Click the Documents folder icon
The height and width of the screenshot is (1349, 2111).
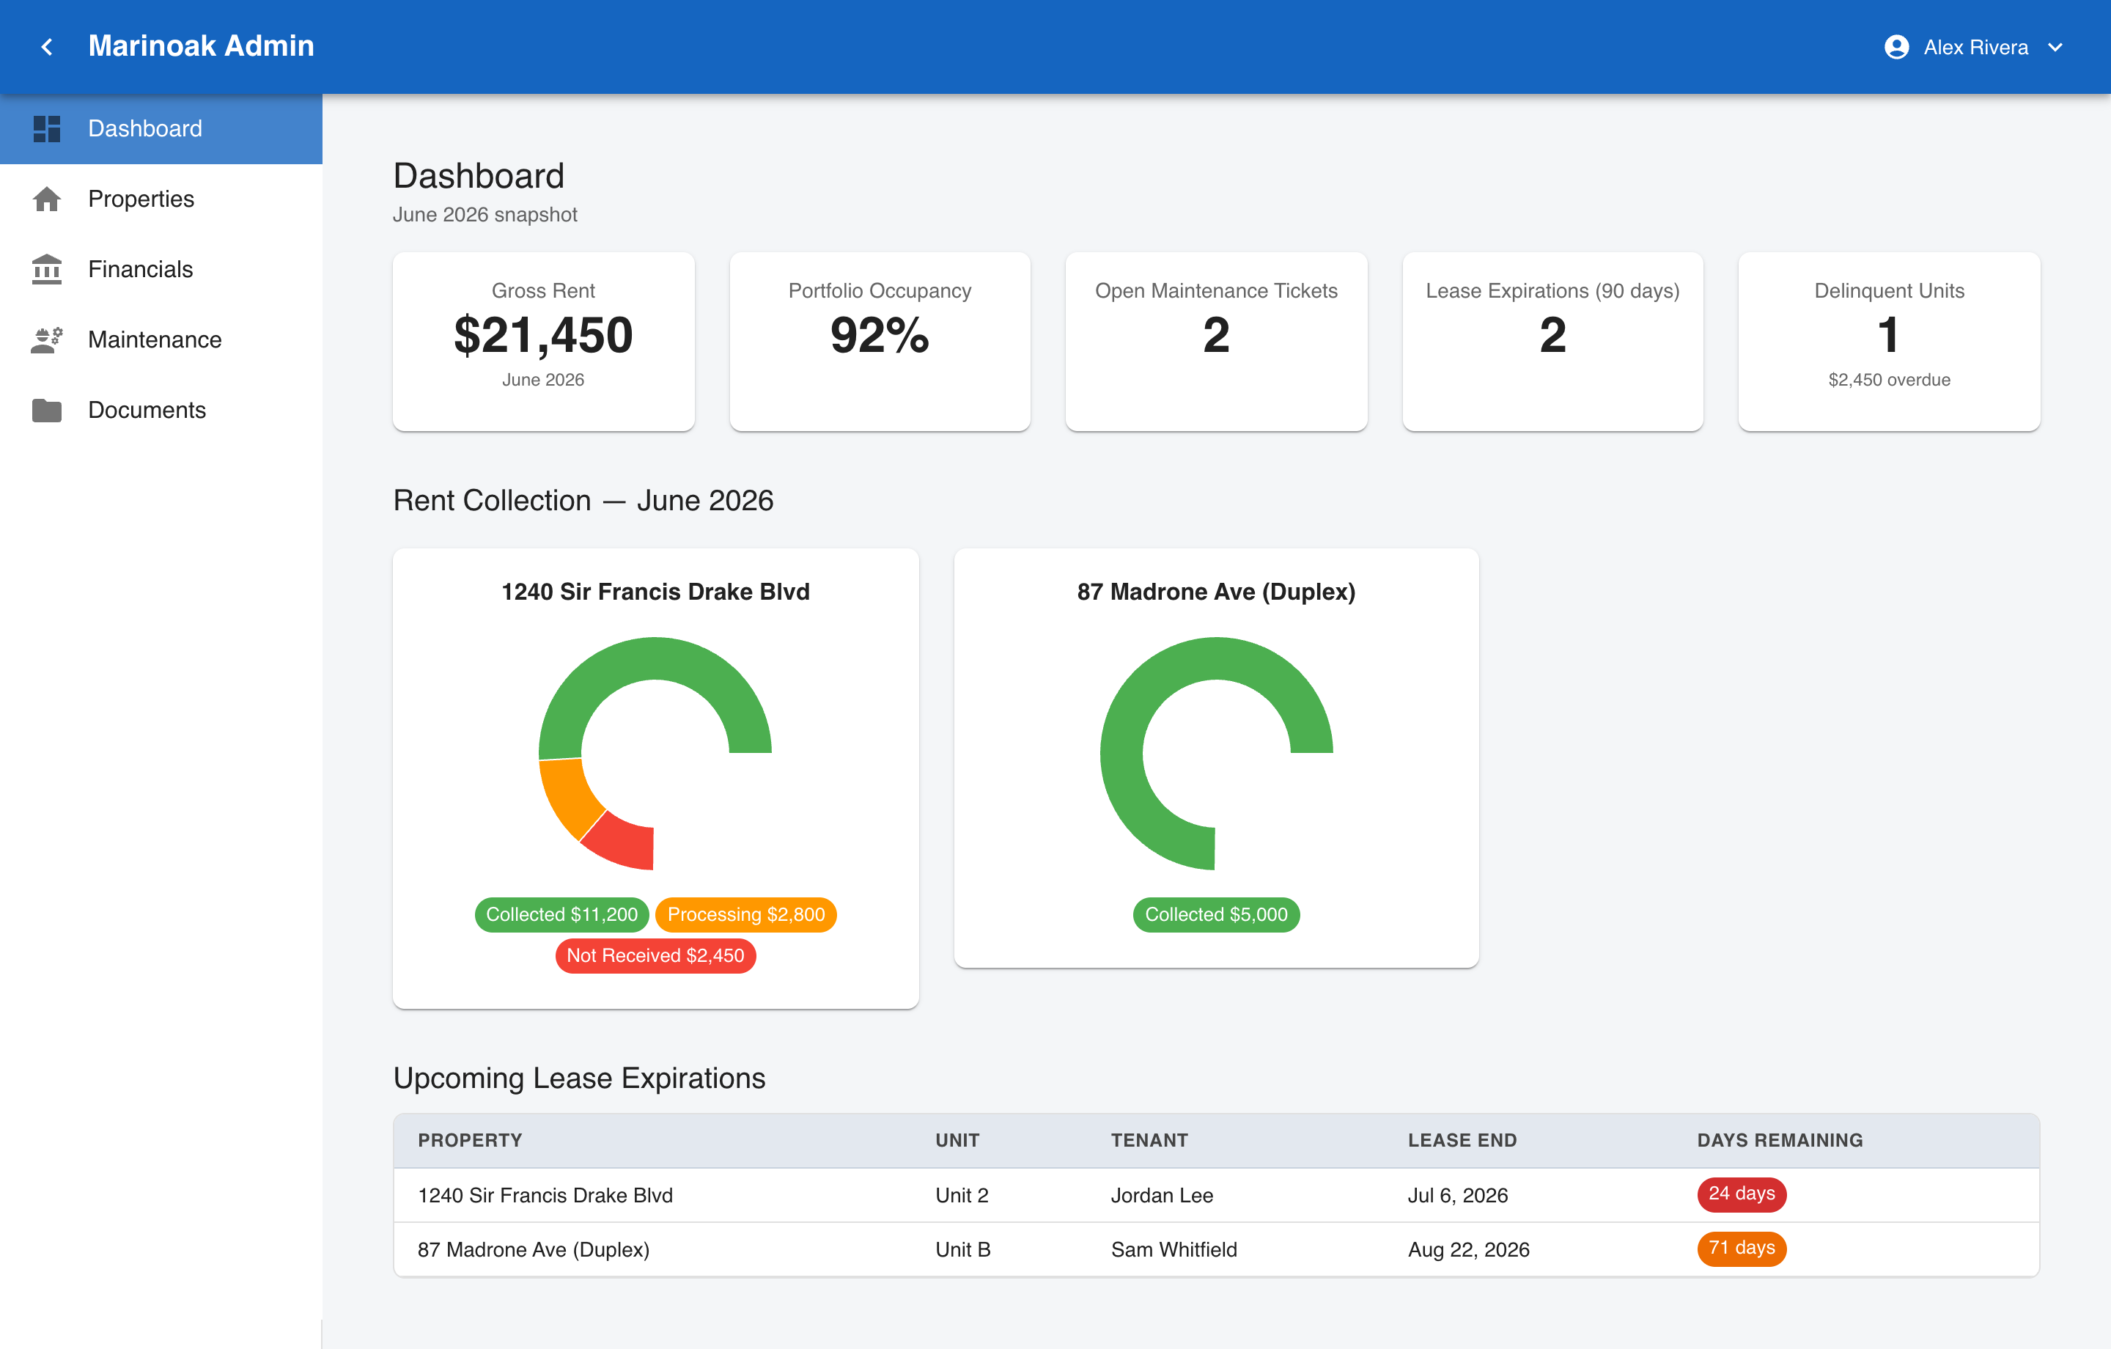click(x=46, y=410)
